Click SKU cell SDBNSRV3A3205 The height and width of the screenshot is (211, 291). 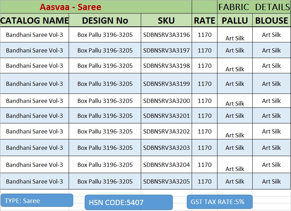(166, 181)
